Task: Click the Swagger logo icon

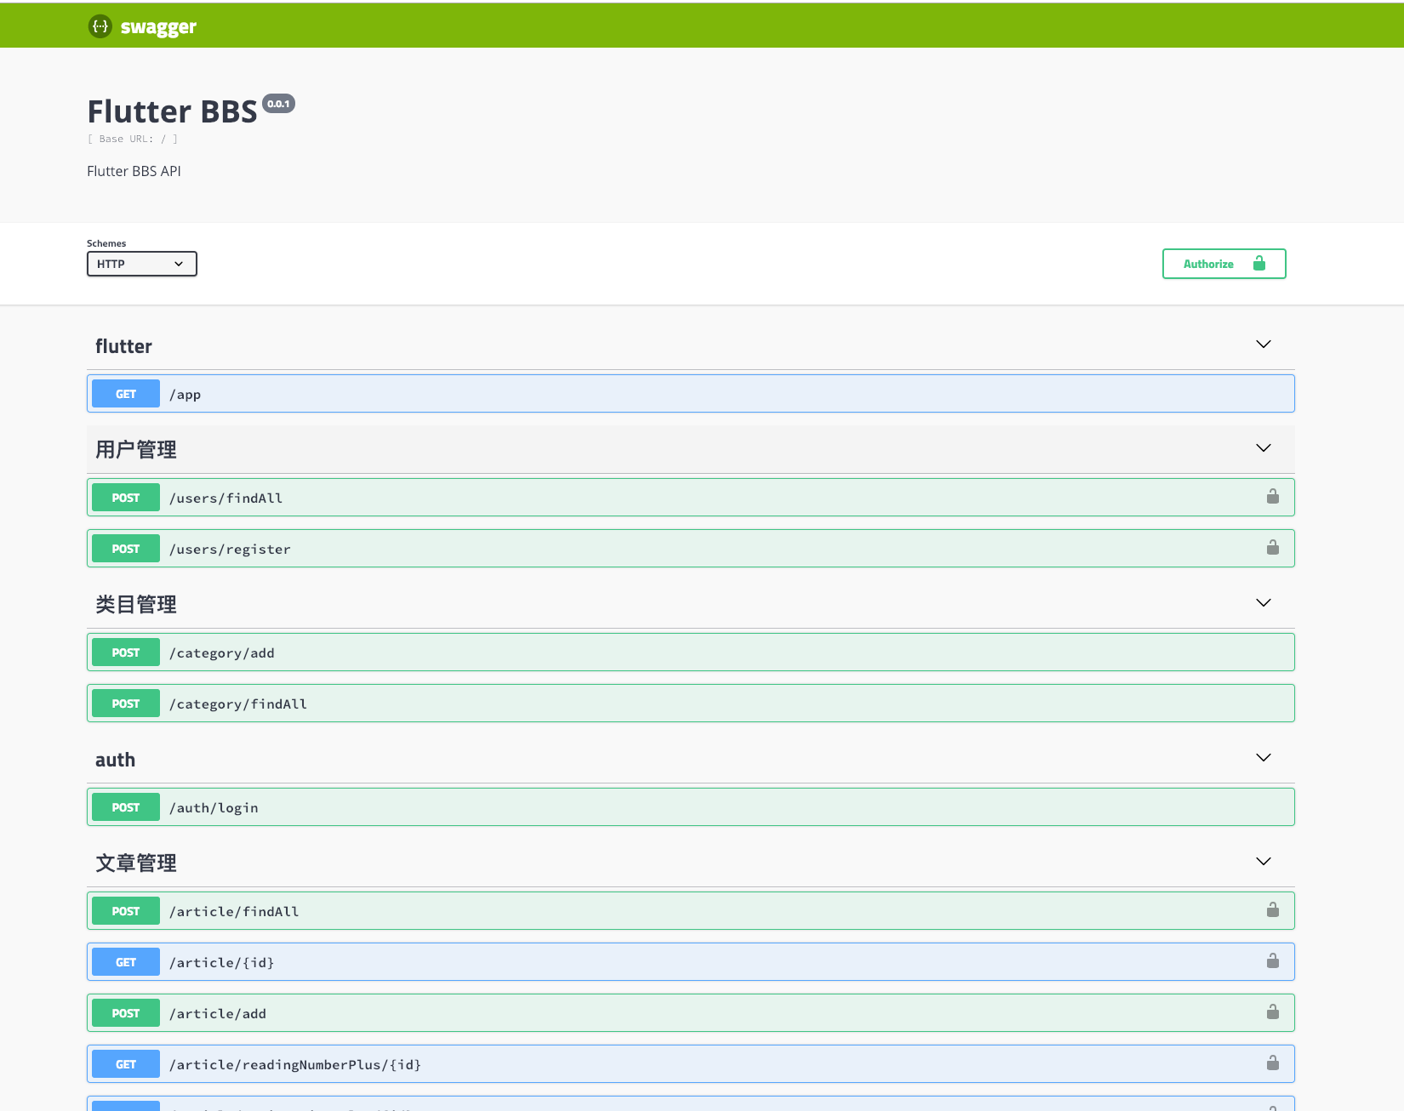Action: pos(100,26)
